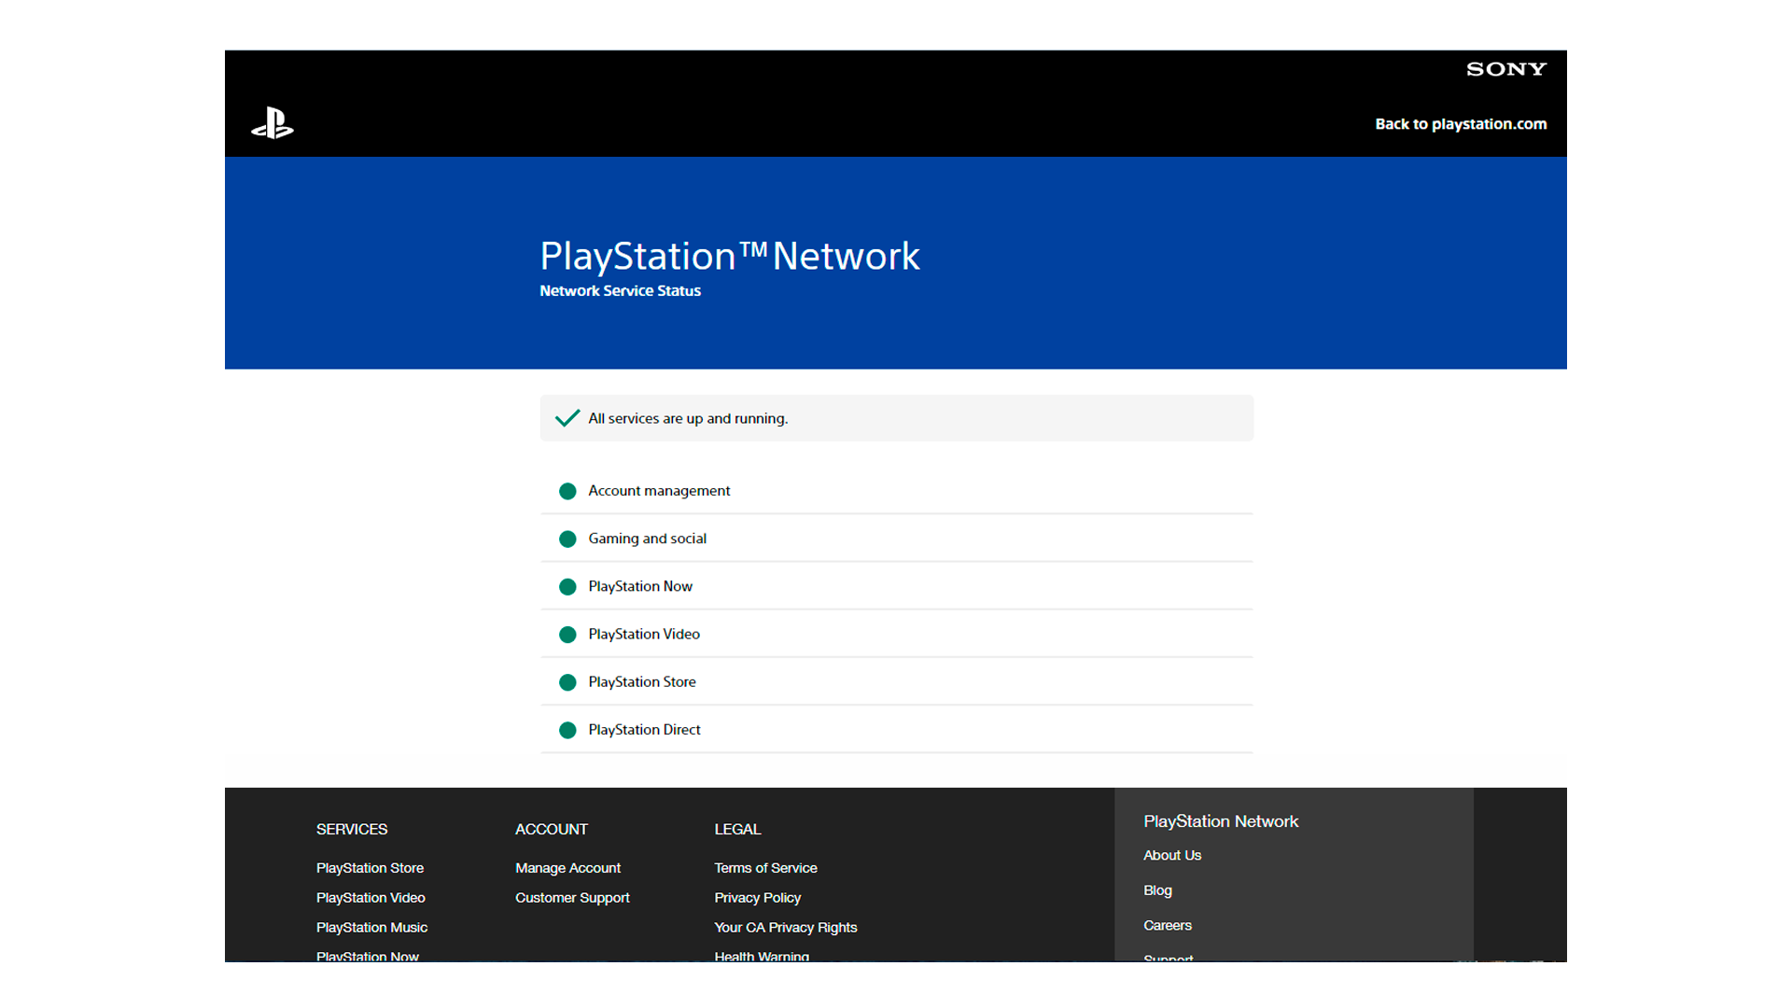Viewport: 1792px width, 1008px height.
Task: Open Manage Account footer link
Action: [567, 868]
